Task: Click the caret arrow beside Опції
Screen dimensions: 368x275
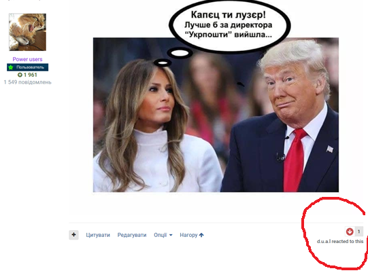Action: pyautogui.click(x=171, y=235)
